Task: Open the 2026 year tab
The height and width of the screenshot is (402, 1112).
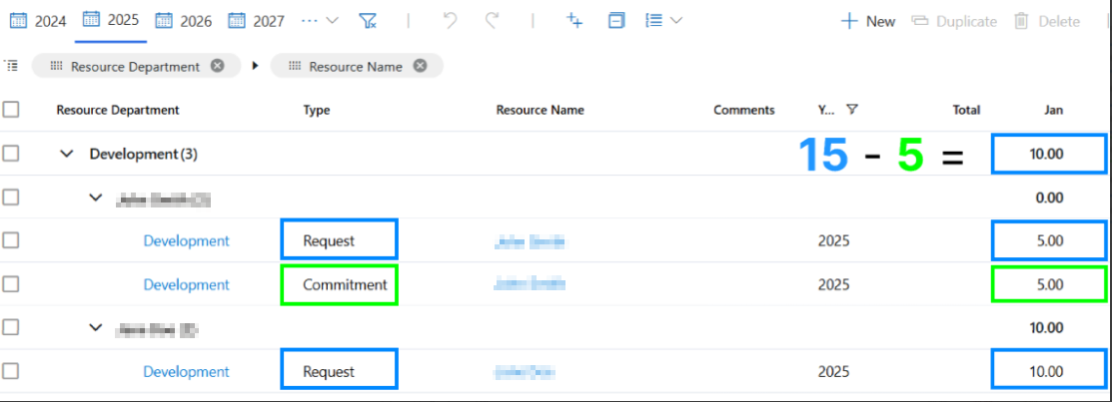Action: pos(184,21)
